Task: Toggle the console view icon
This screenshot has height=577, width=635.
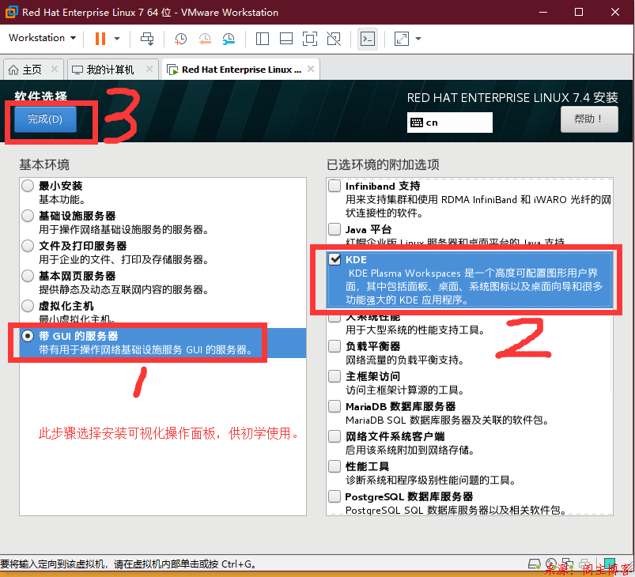Action: pyautogui.click(x=368, y=39)
